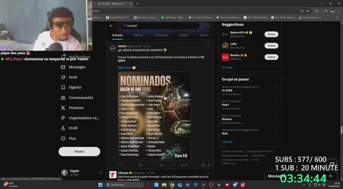Click the "Or 2025" search field
Screen dimensions: 343x189
pyautogui.click(x=160, y=26)
